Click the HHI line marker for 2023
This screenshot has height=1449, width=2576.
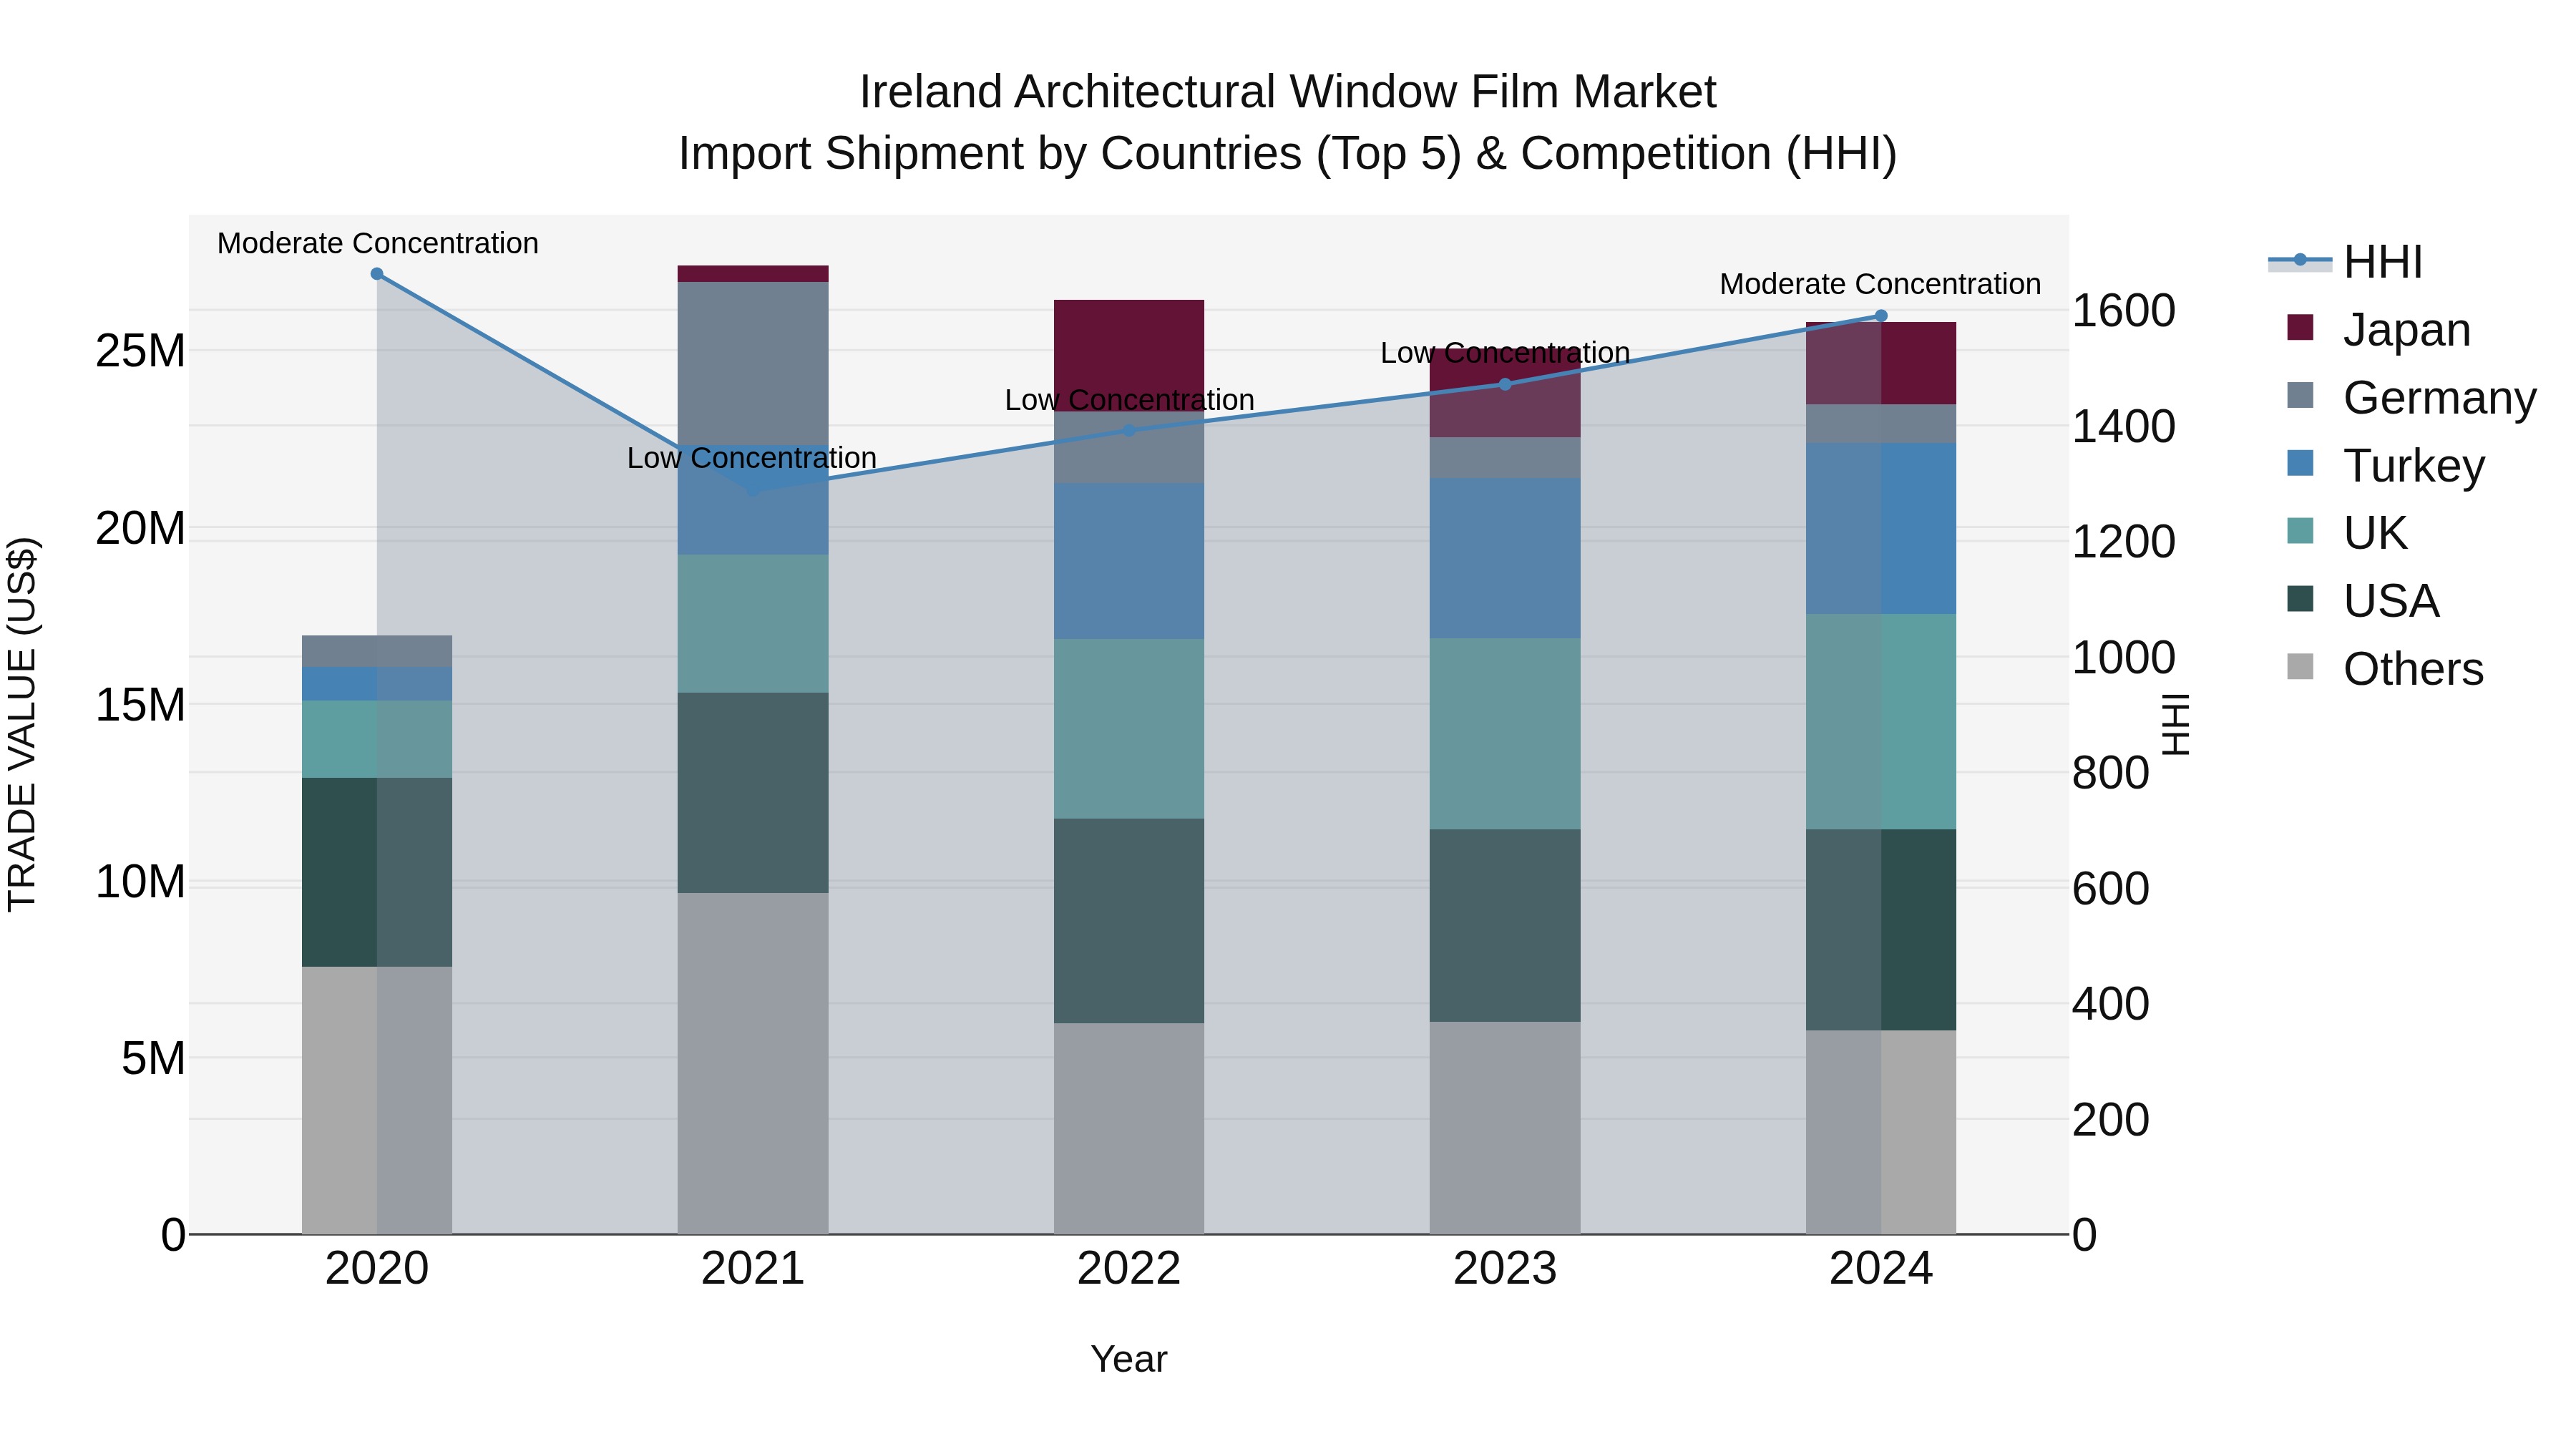tap(1505, 384)
